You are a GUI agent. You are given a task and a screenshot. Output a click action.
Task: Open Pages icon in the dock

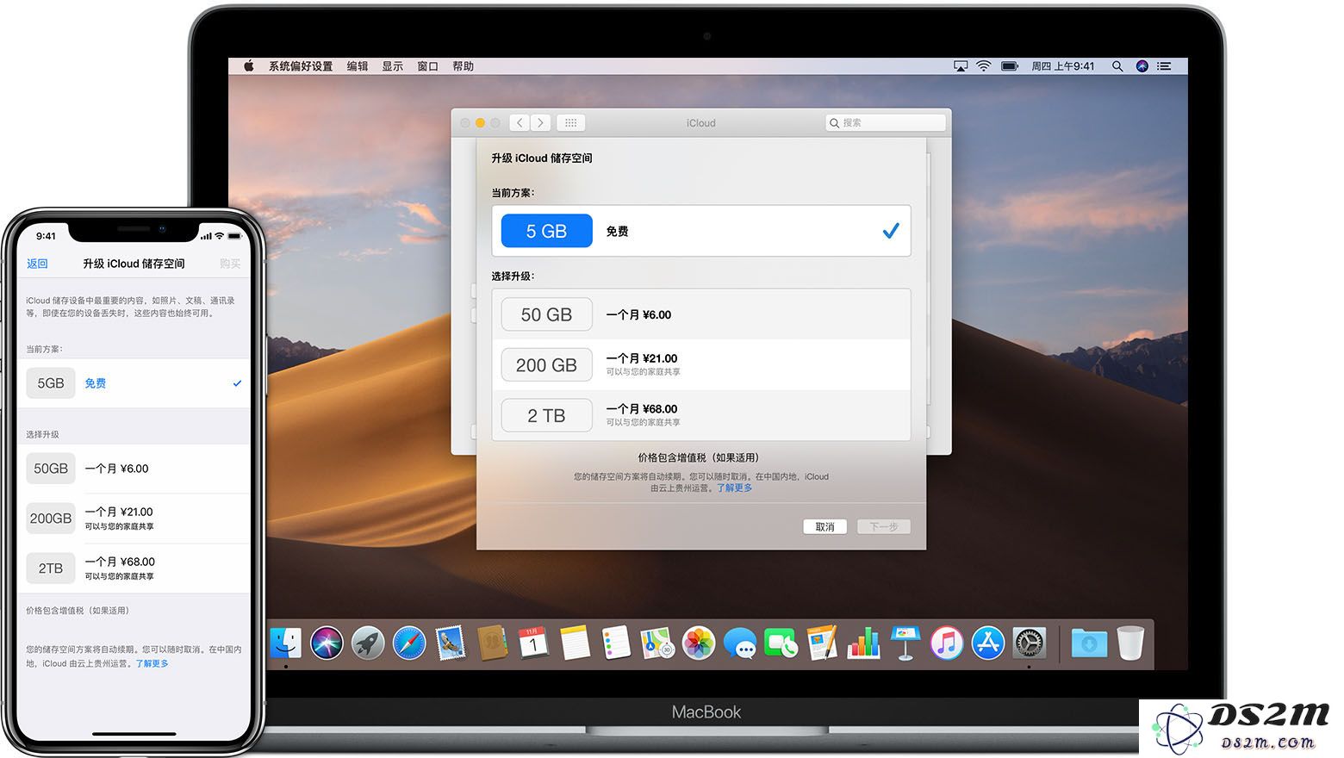(823, 643)
